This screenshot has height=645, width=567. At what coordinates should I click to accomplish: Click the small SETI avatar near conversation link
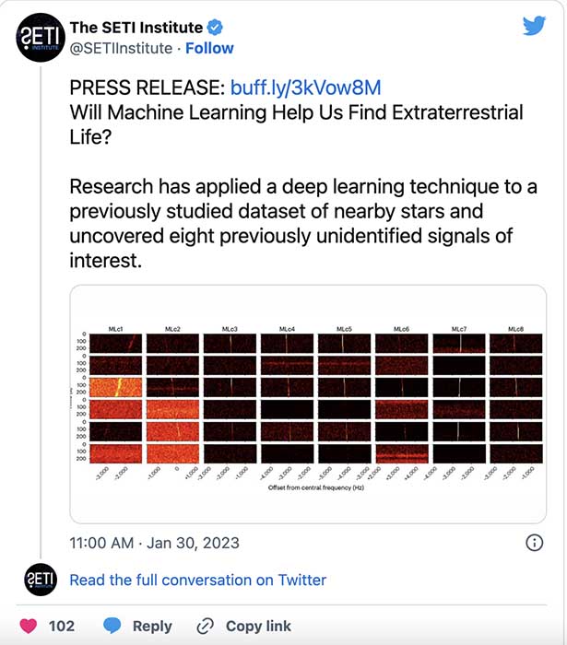(41, 580)
